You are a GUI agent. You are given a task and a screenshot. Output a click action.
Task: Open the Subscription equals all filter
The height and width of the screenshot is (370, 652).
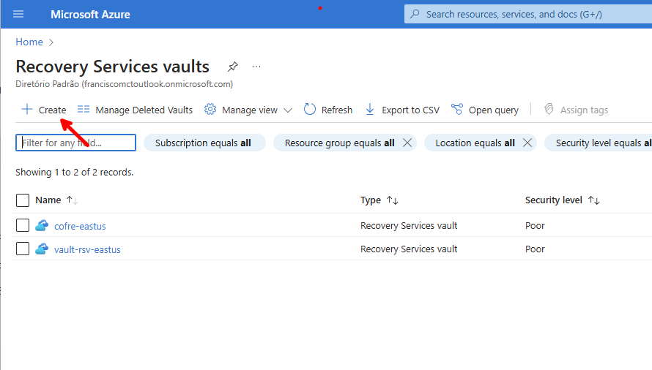click(203, 143)
